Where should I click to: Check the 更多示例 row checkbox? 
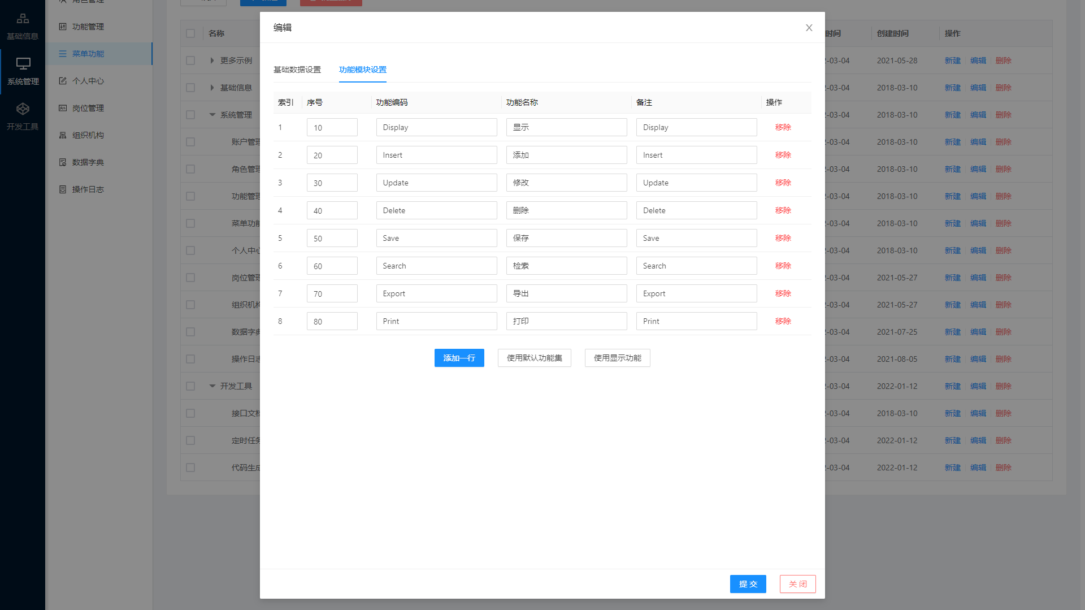click(190, 60)
